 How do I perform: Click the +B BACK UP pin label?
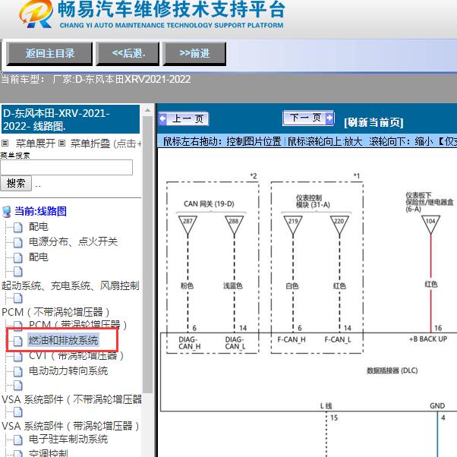tap(428, 339)
